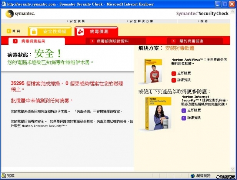Image resolution: width=237 pixels, height=180 pixels.
Task: Click the Norton AntiVirus product box image
Action: 153,71
